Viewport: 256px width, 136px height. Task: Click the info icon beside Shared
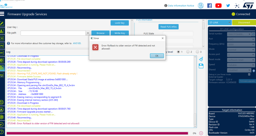point(254,71)
